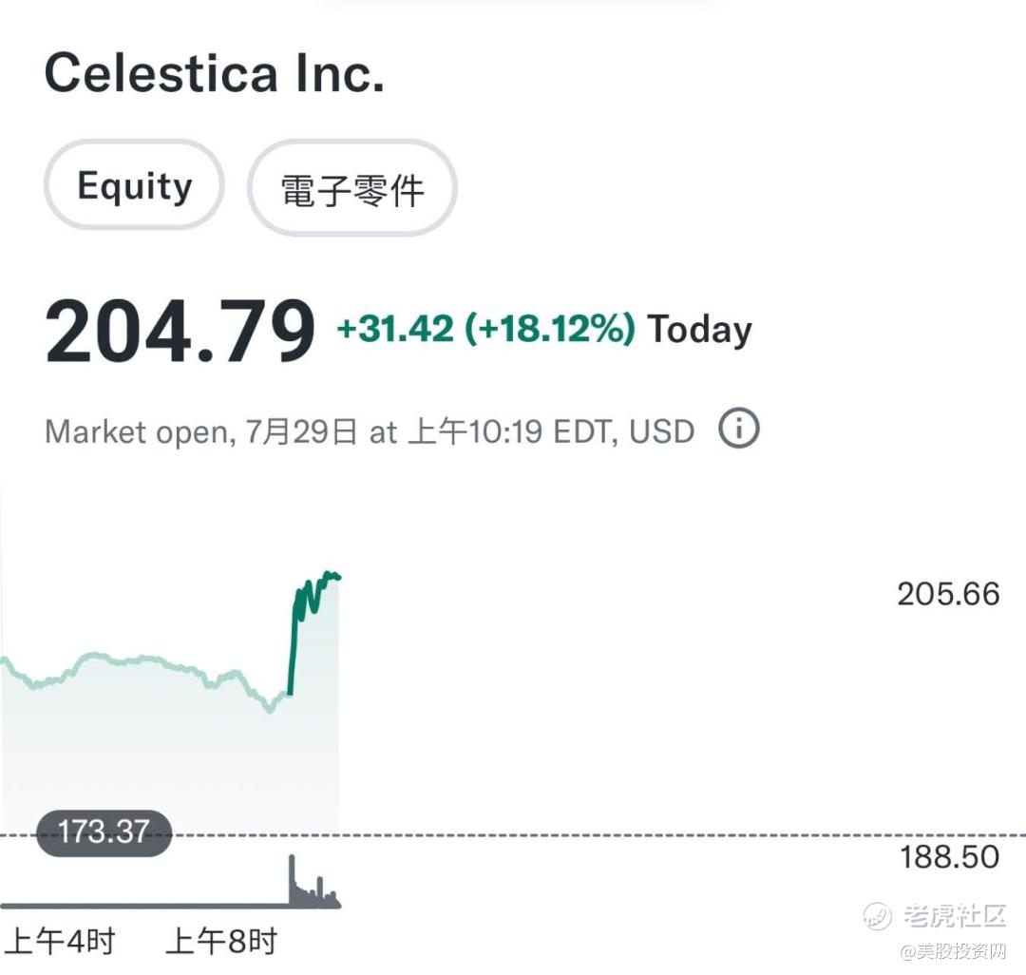Click the tallest volume bar spike
The image size is (1026, 975).
coord(292,880)
